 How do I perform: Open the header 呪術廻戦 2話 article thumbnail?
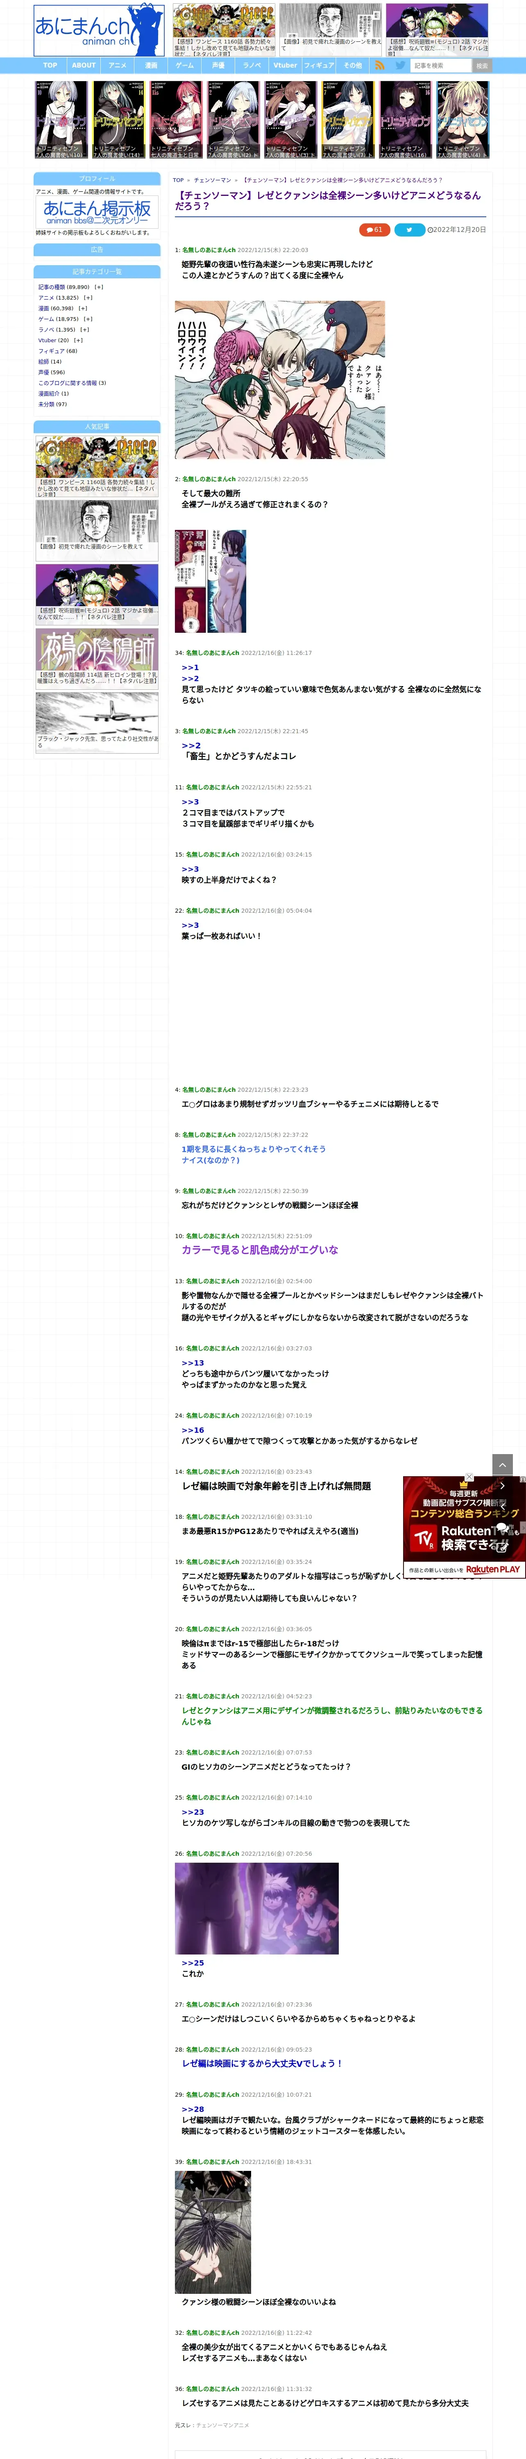437,30
